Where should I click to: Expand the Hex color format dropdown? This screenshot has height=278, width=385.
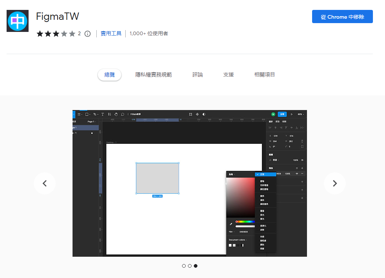click(x=232, y=232)
